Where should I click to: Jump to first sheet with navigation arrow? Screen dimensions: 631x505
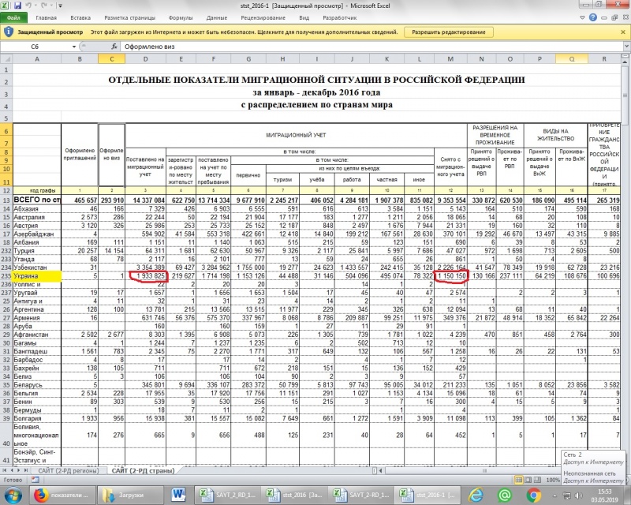point(5,470)
